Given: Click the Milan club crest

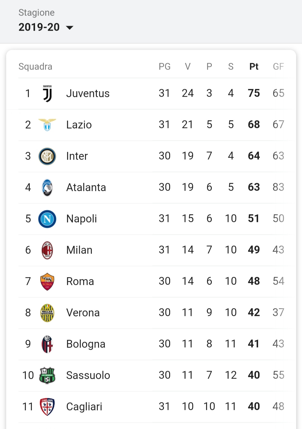Looking at the screenshot, I should coord(47,250).
